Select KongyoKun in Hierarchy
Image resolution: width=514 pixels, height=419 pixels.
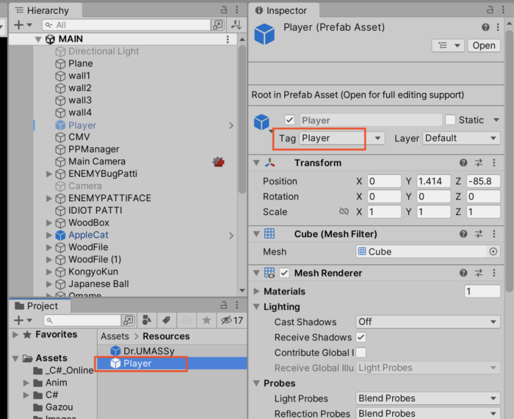tap(93, 272)
